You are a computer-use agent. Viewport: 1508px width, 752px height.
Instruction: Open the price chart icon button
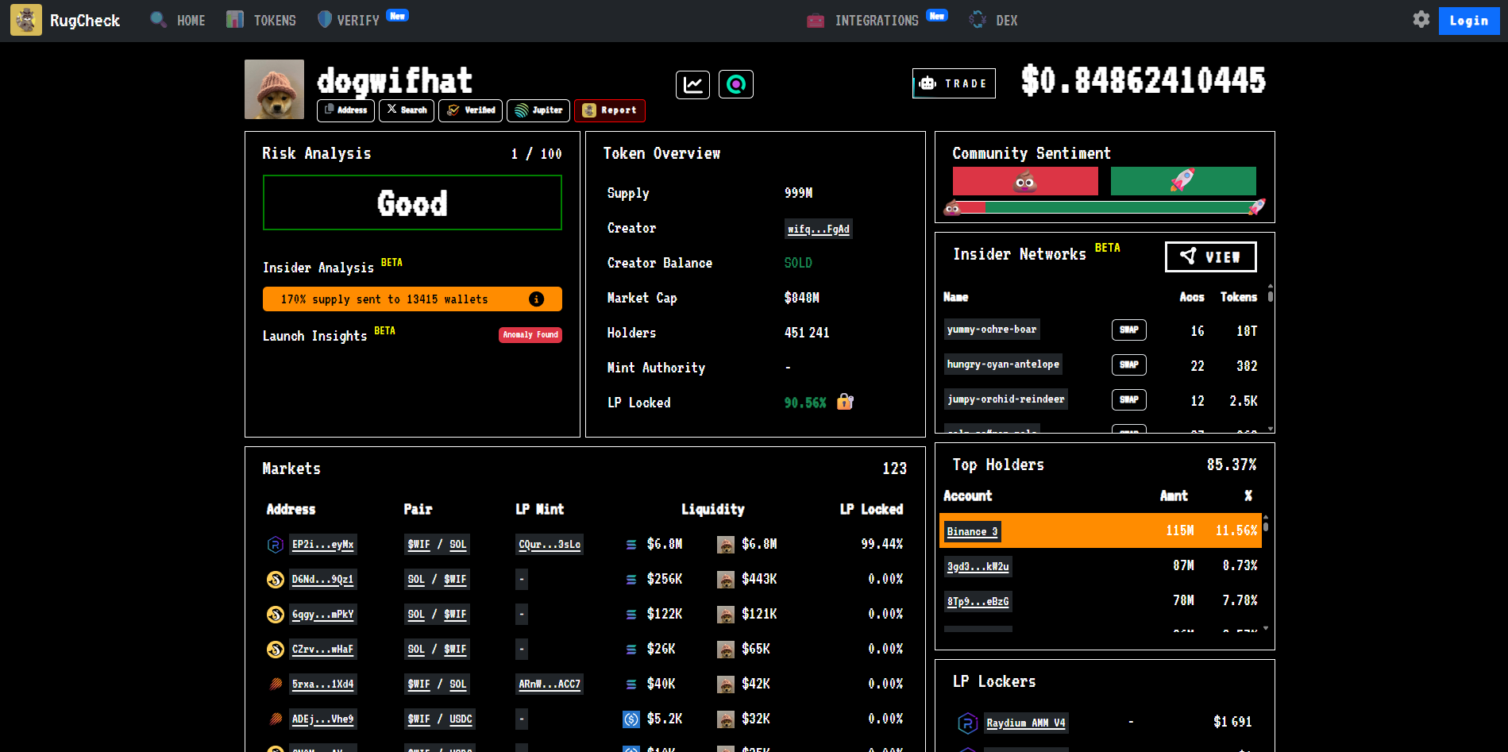692,84
